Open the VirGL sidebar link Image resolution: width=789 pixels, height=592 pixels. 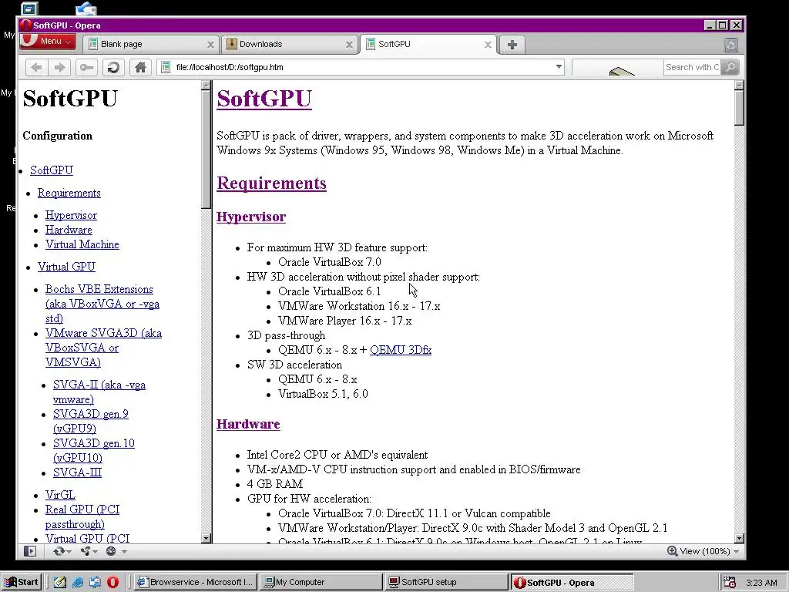(60, 494)
